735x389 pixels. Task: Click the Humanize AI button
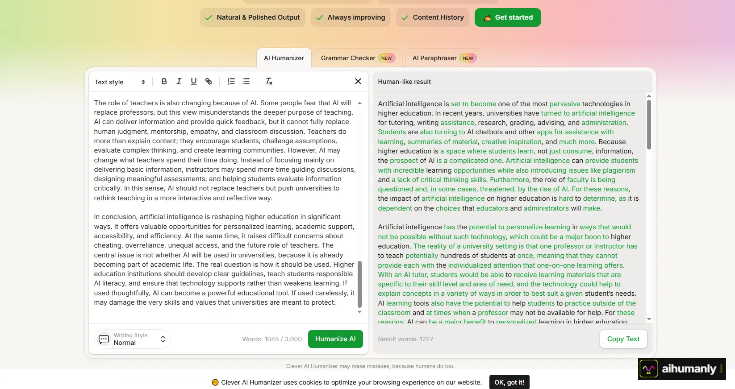coord(335,339)
